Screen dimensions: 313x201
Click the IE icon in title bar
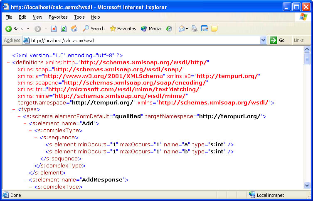coord(5,7)
